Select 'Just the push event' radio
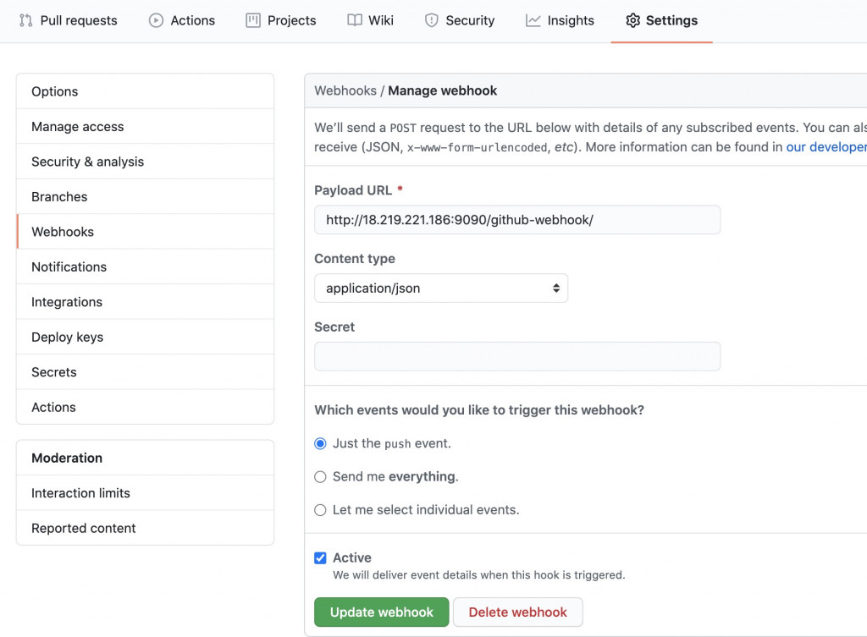Screen dimensions: 867x637 coord(320,443)
